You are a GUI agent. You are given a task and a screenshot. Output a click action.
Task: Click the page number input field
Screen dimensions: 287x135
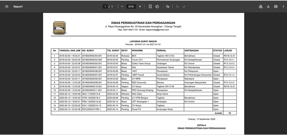105,6
